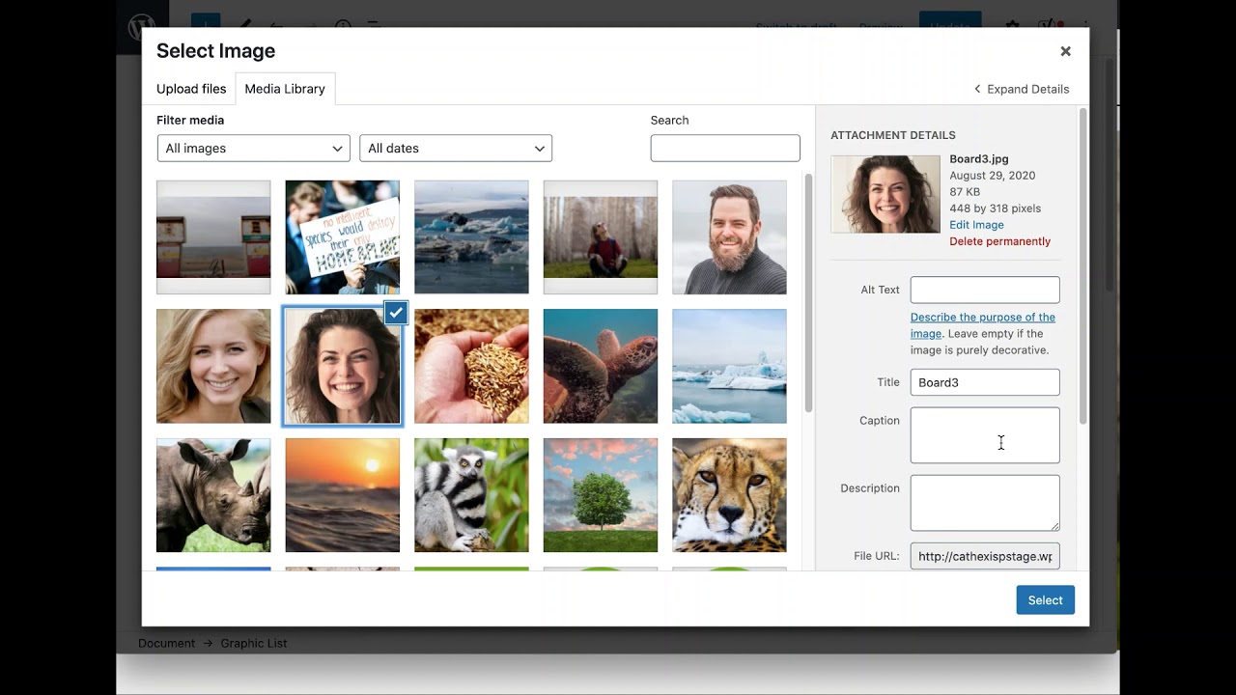Click the media grid scrollbar

808,292
